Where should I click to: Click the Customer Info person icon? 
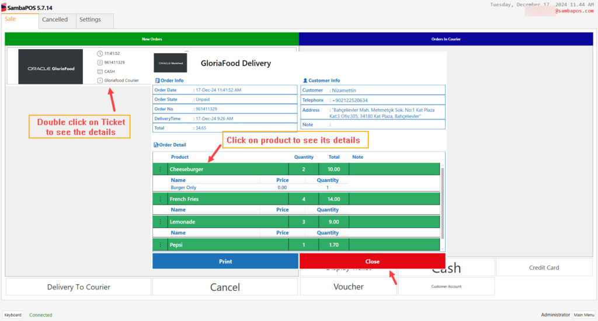point(305,81)
